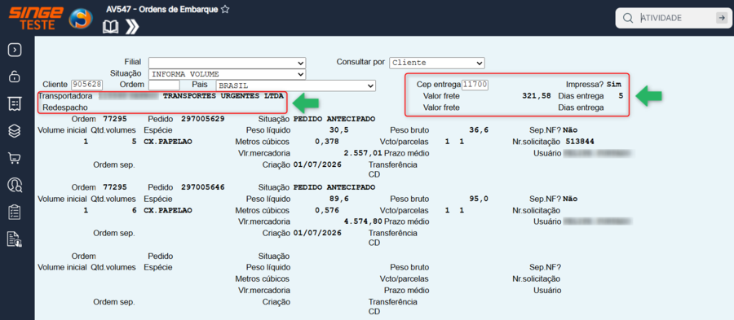
Task: Click Nr.solicitação value 513844
Action: pos(580,141)
